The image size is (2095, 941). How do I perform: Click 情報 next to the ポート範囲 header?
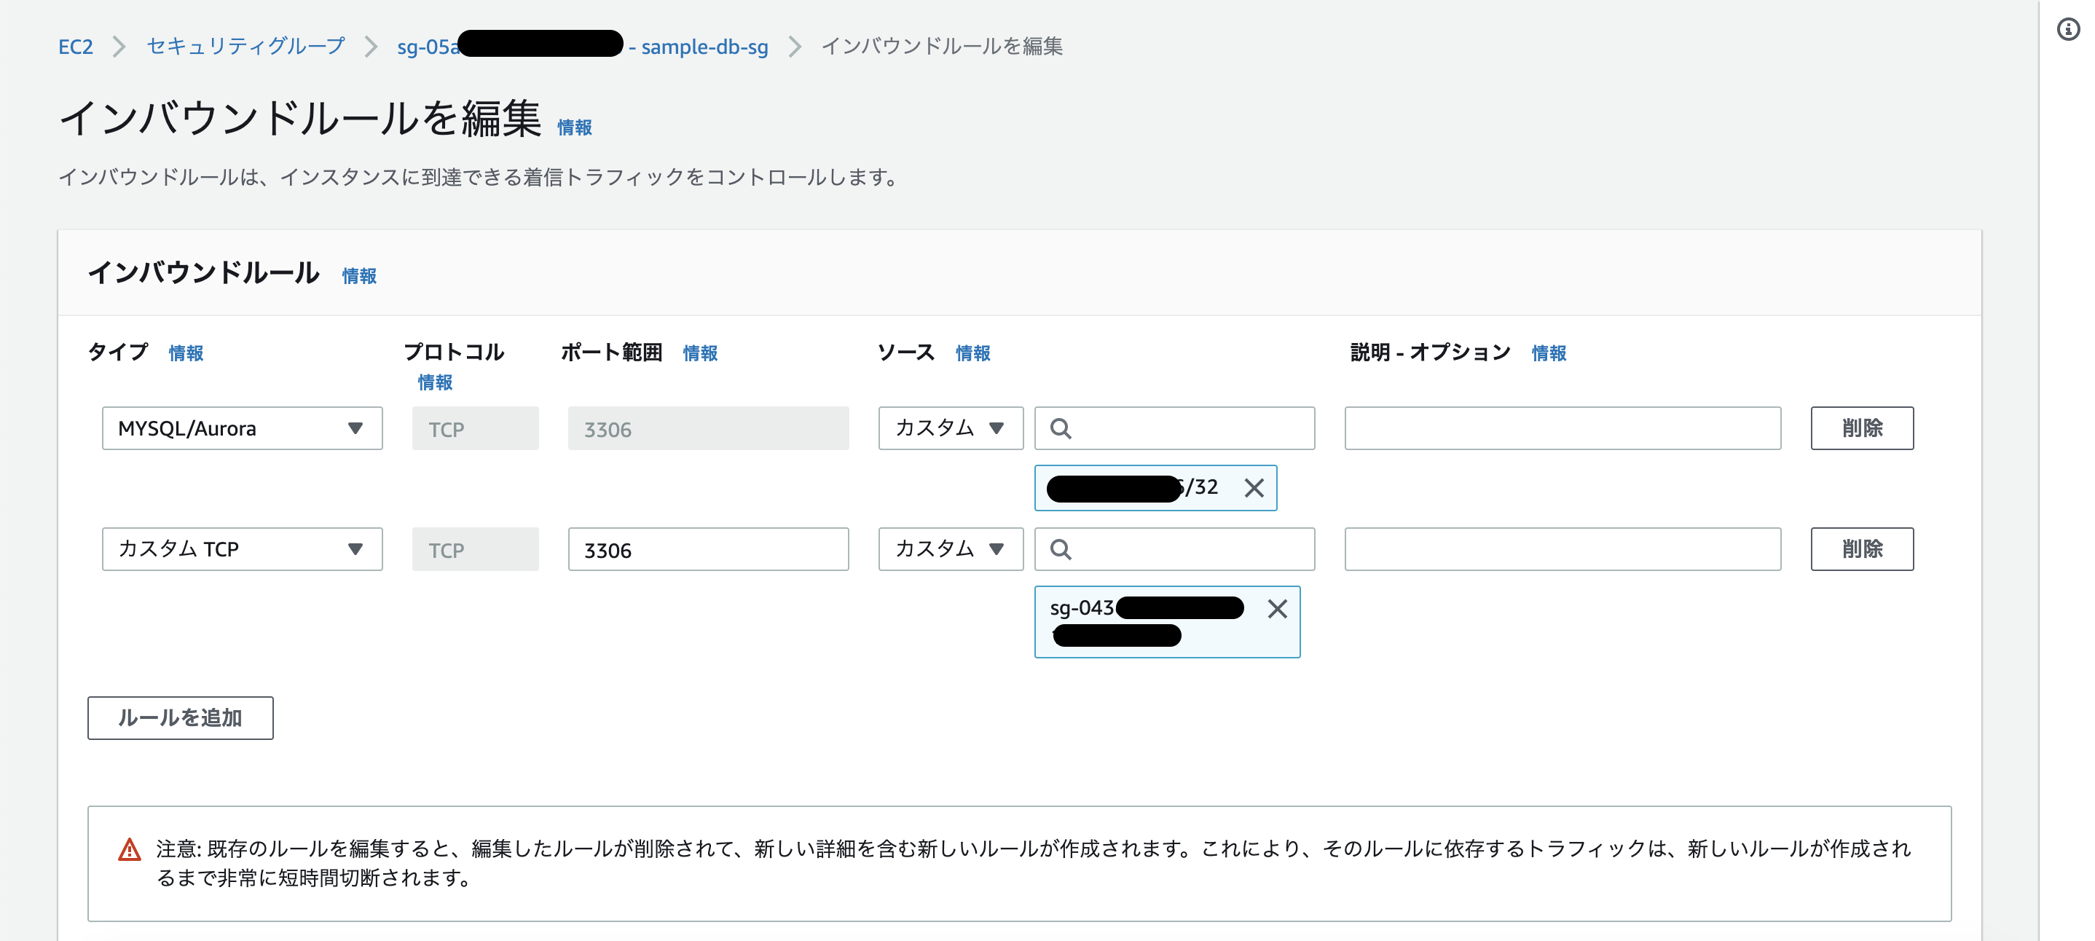pyautogui.click(x=699, y=353)
